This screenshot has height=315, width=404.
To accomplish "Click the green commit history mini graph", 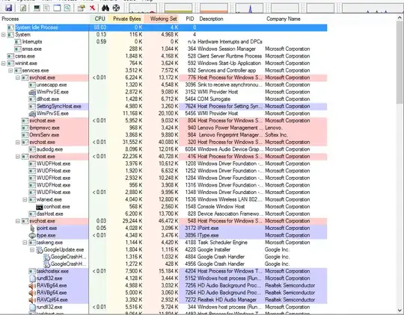I will coord(178,8).
